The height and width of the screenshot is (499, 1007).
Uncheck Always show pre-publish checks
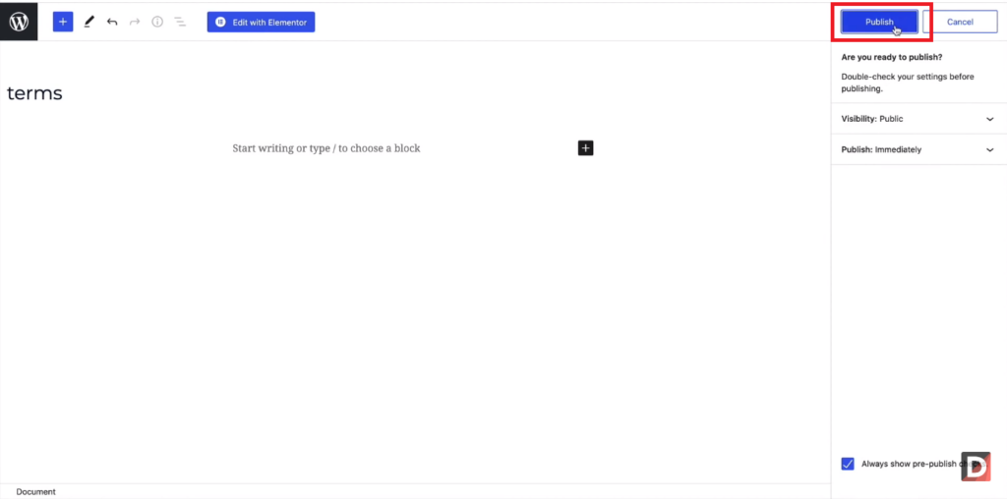[x=848, y=464]
